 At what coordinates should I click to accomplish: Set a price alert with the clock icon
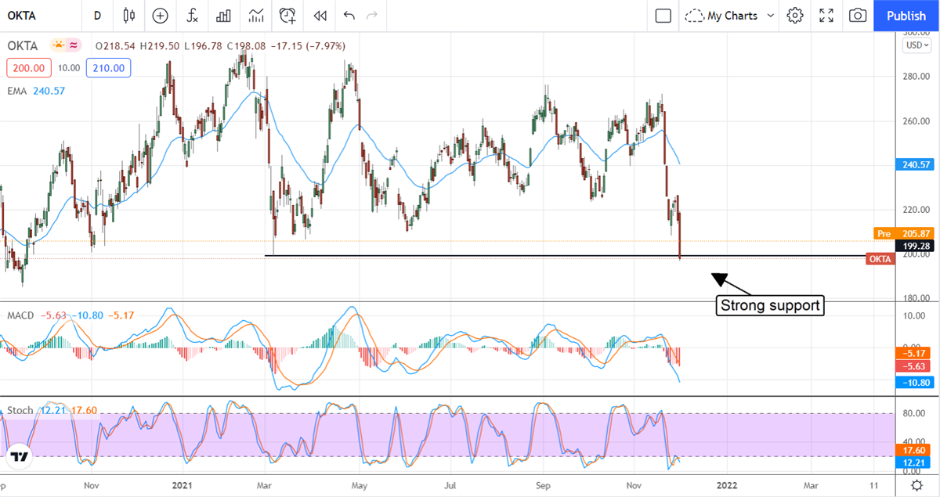pos(287,16)
